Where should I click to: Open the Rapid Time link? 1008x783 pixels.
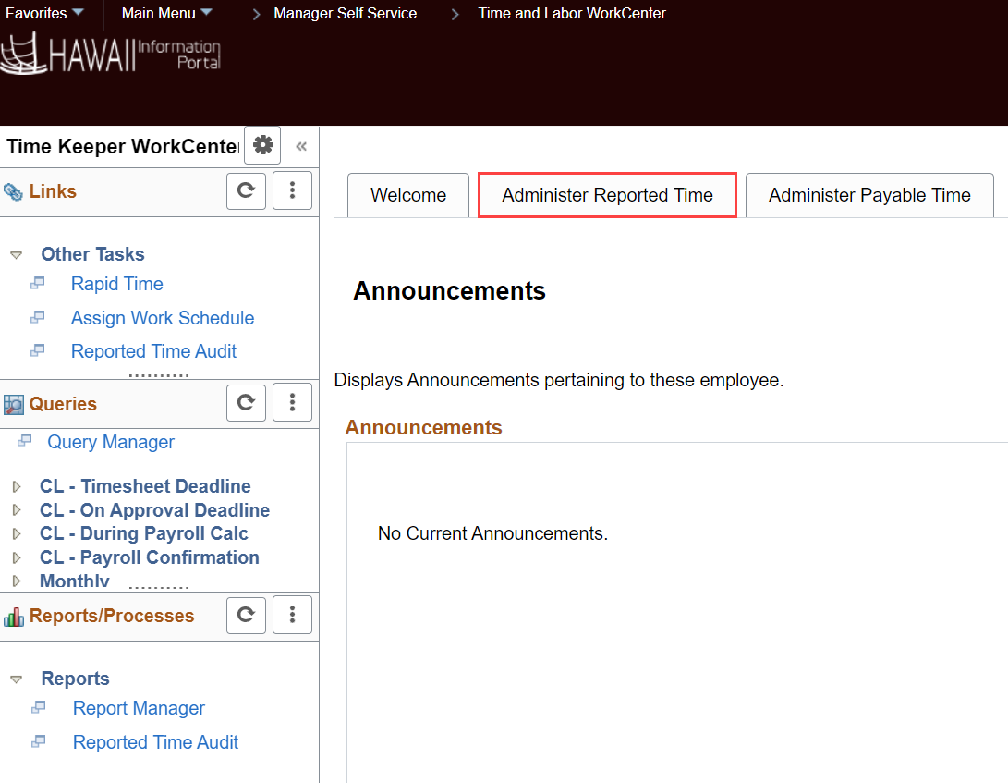pos(116,284)
